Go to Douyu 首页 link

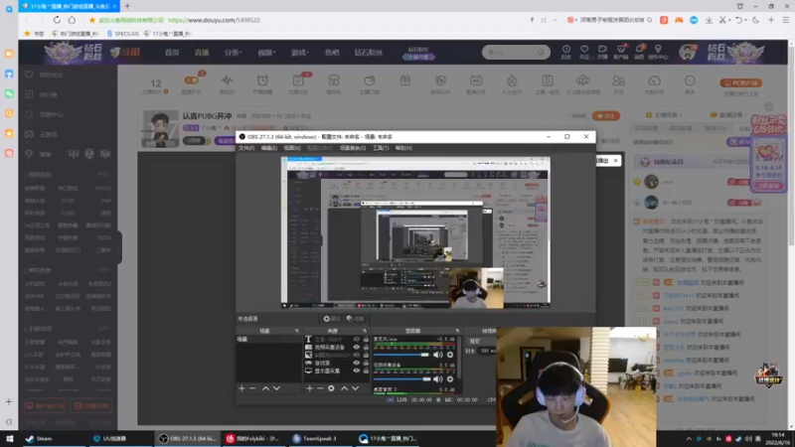tap(172, 53)
